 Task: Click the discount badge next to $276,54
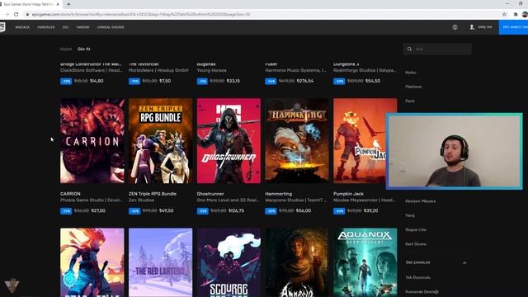pyautogui.click(x=271, y=81)
